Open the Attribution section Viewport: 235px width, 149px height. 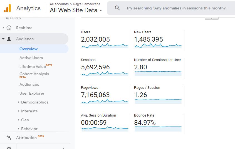pos(26,138)
